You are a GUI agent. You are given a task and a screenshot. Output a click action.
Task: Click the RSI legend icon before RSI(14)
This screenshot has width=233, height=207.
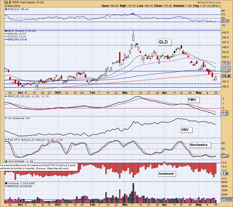[x=6, y=9]
